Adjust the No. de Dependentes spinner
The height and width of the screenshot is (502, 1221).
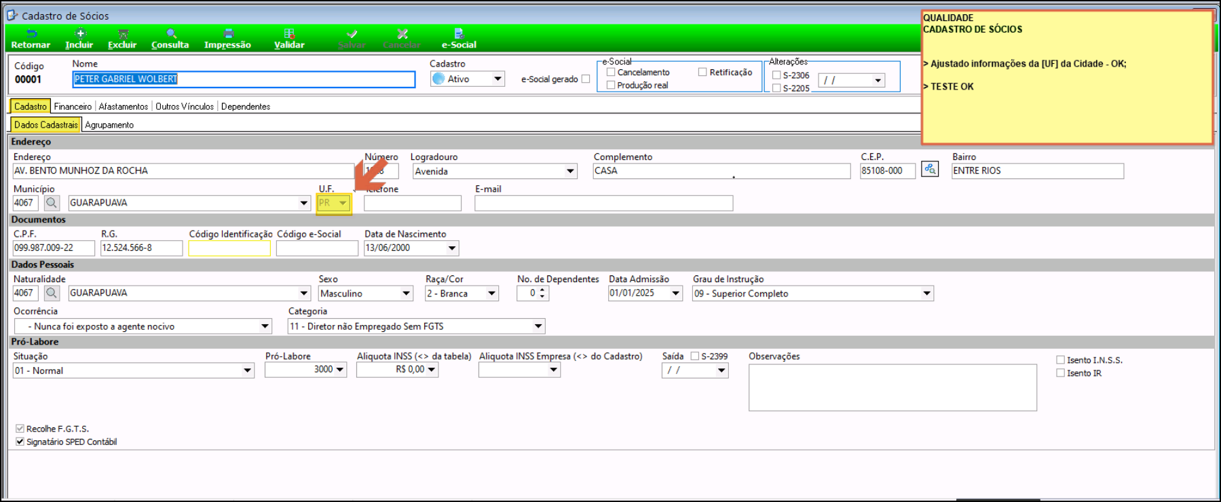tap(542, 293)
